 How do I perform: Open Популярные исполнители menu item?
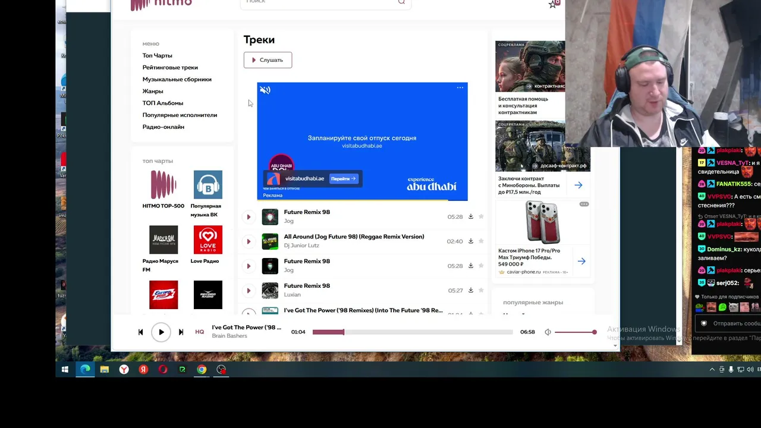point(180,115)
